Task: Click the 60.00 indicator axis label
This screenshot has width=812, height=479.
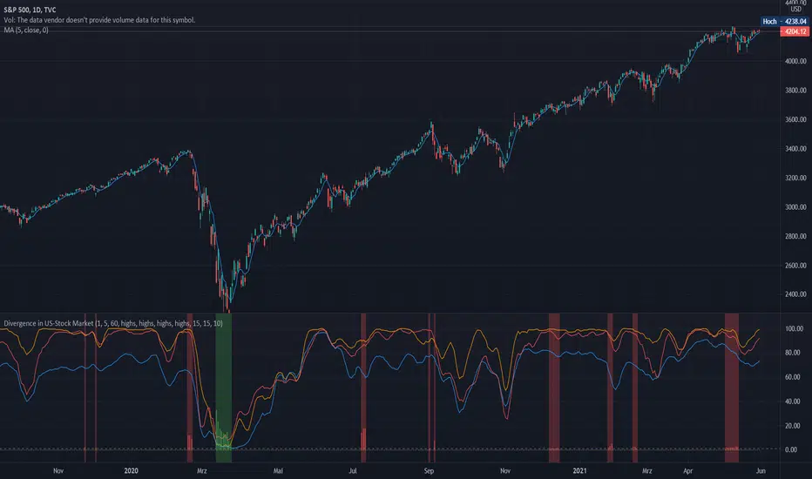Action: coord(792,377)
